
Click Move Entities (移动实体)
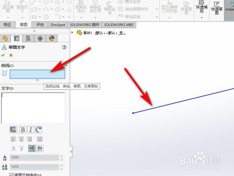tap(129, 16)
